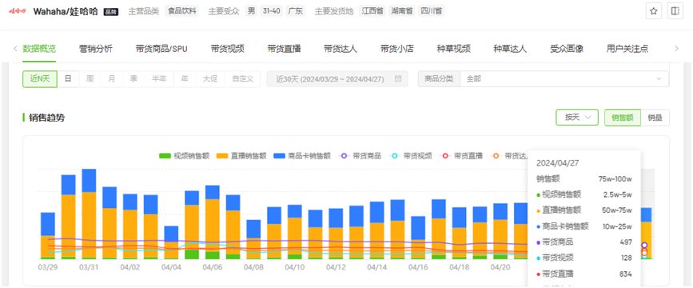Go to 带货直播 tab
The image size is (693, 288).
285,49
